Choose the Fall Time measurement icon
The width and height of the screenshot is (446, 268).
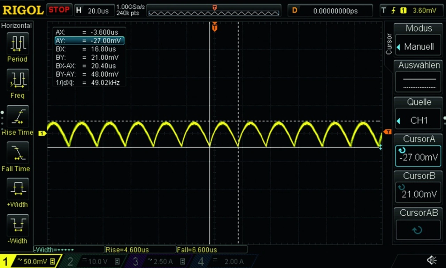tap(17, 153)
